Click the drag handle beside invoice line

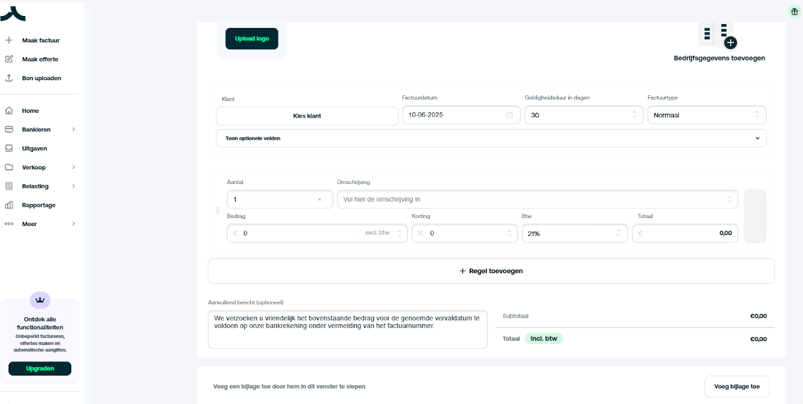(x=217, y=211)
